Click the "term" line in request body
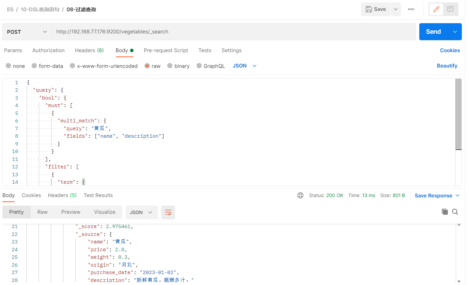 pyautogui.click(x=71, y=182)
